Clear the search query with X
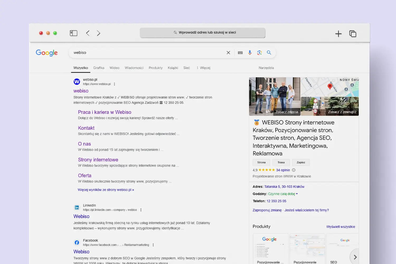Image resolution: width=396 pixels, height=264 pixels. pos(228,53)
